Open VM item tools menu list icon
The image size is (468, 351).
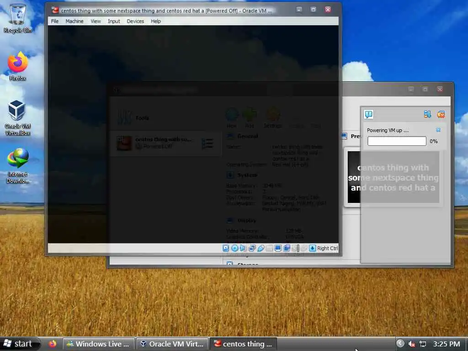click(x=207, y=144)
